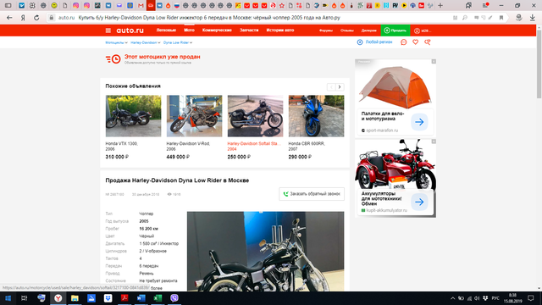
Task: Go back with the browser back arrow
Action: (x=9, y=18)
